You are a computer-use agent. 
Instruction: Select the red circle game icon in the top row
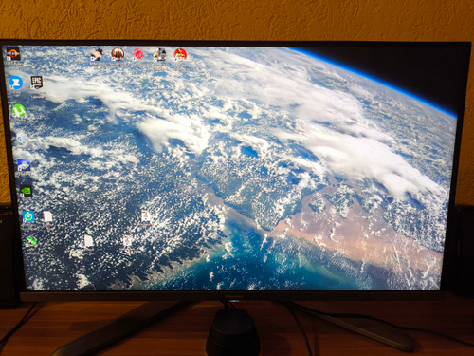pyautogui.click(x=180, y=54)
